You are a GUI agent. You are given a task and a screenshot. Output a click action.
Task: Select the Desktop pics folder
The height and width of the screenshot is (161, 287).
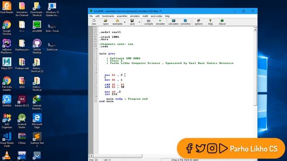tap(22, 45)
